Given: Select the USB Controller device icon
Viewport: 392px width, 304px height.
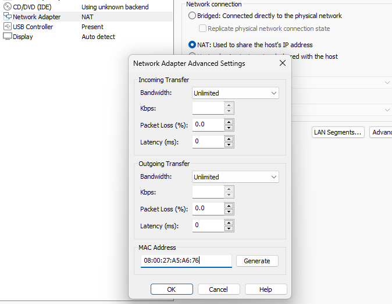Looking at the screenshot, I should 8,27.
